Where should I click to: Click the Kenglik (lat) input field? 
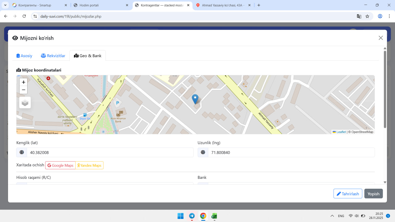pos(110,152)
